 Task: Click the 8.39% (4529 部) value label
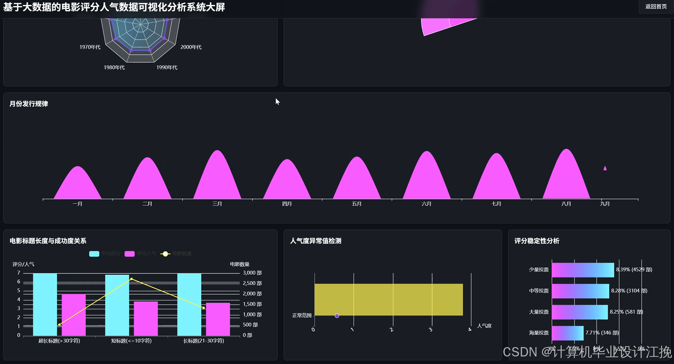tap(634, 269)
